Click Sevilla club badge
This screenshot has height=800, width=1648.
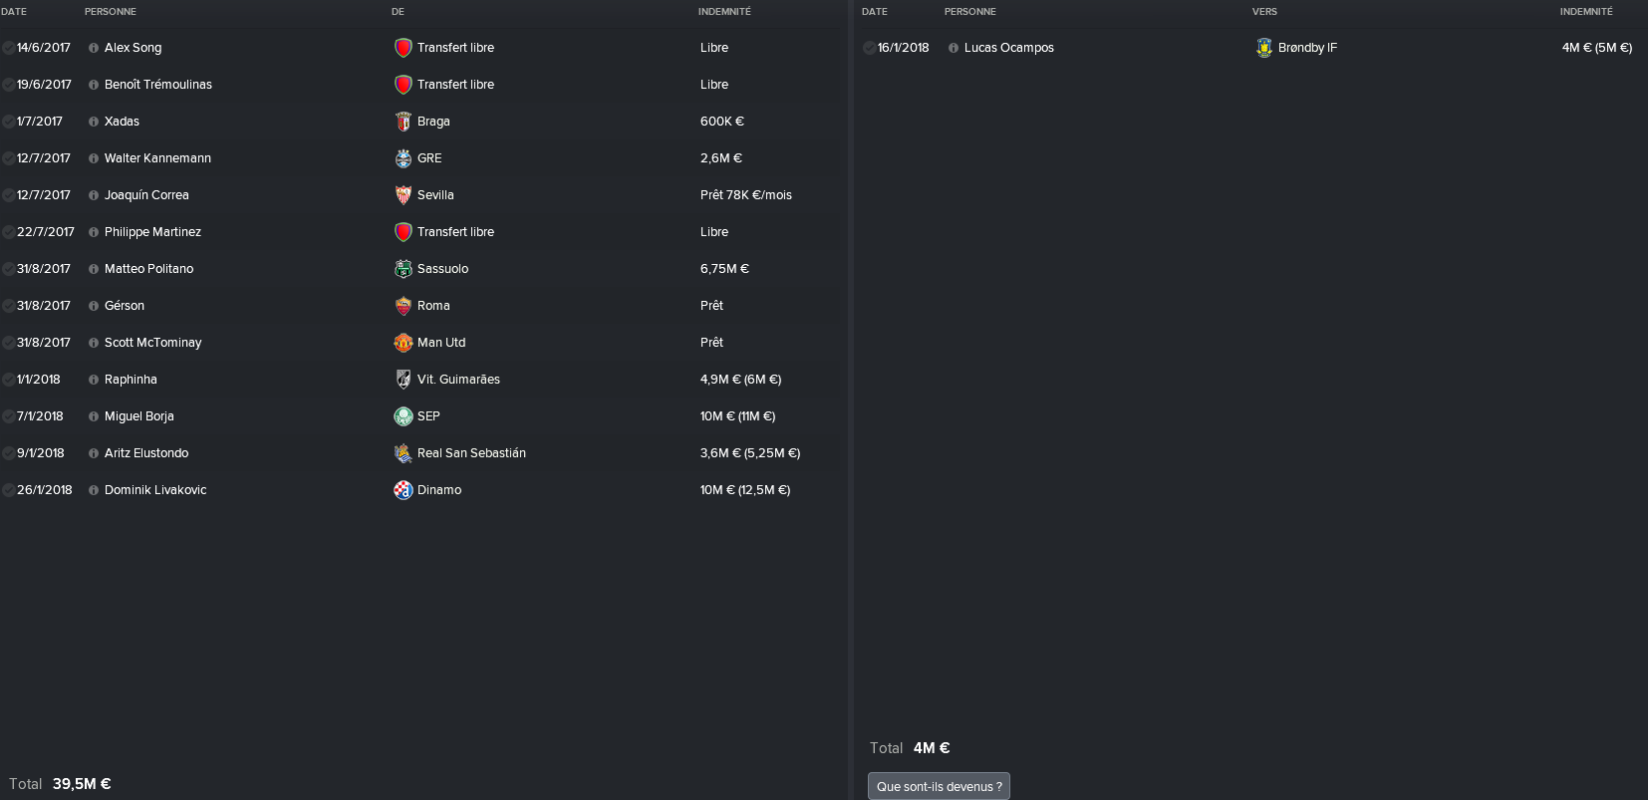coord(404,195)
